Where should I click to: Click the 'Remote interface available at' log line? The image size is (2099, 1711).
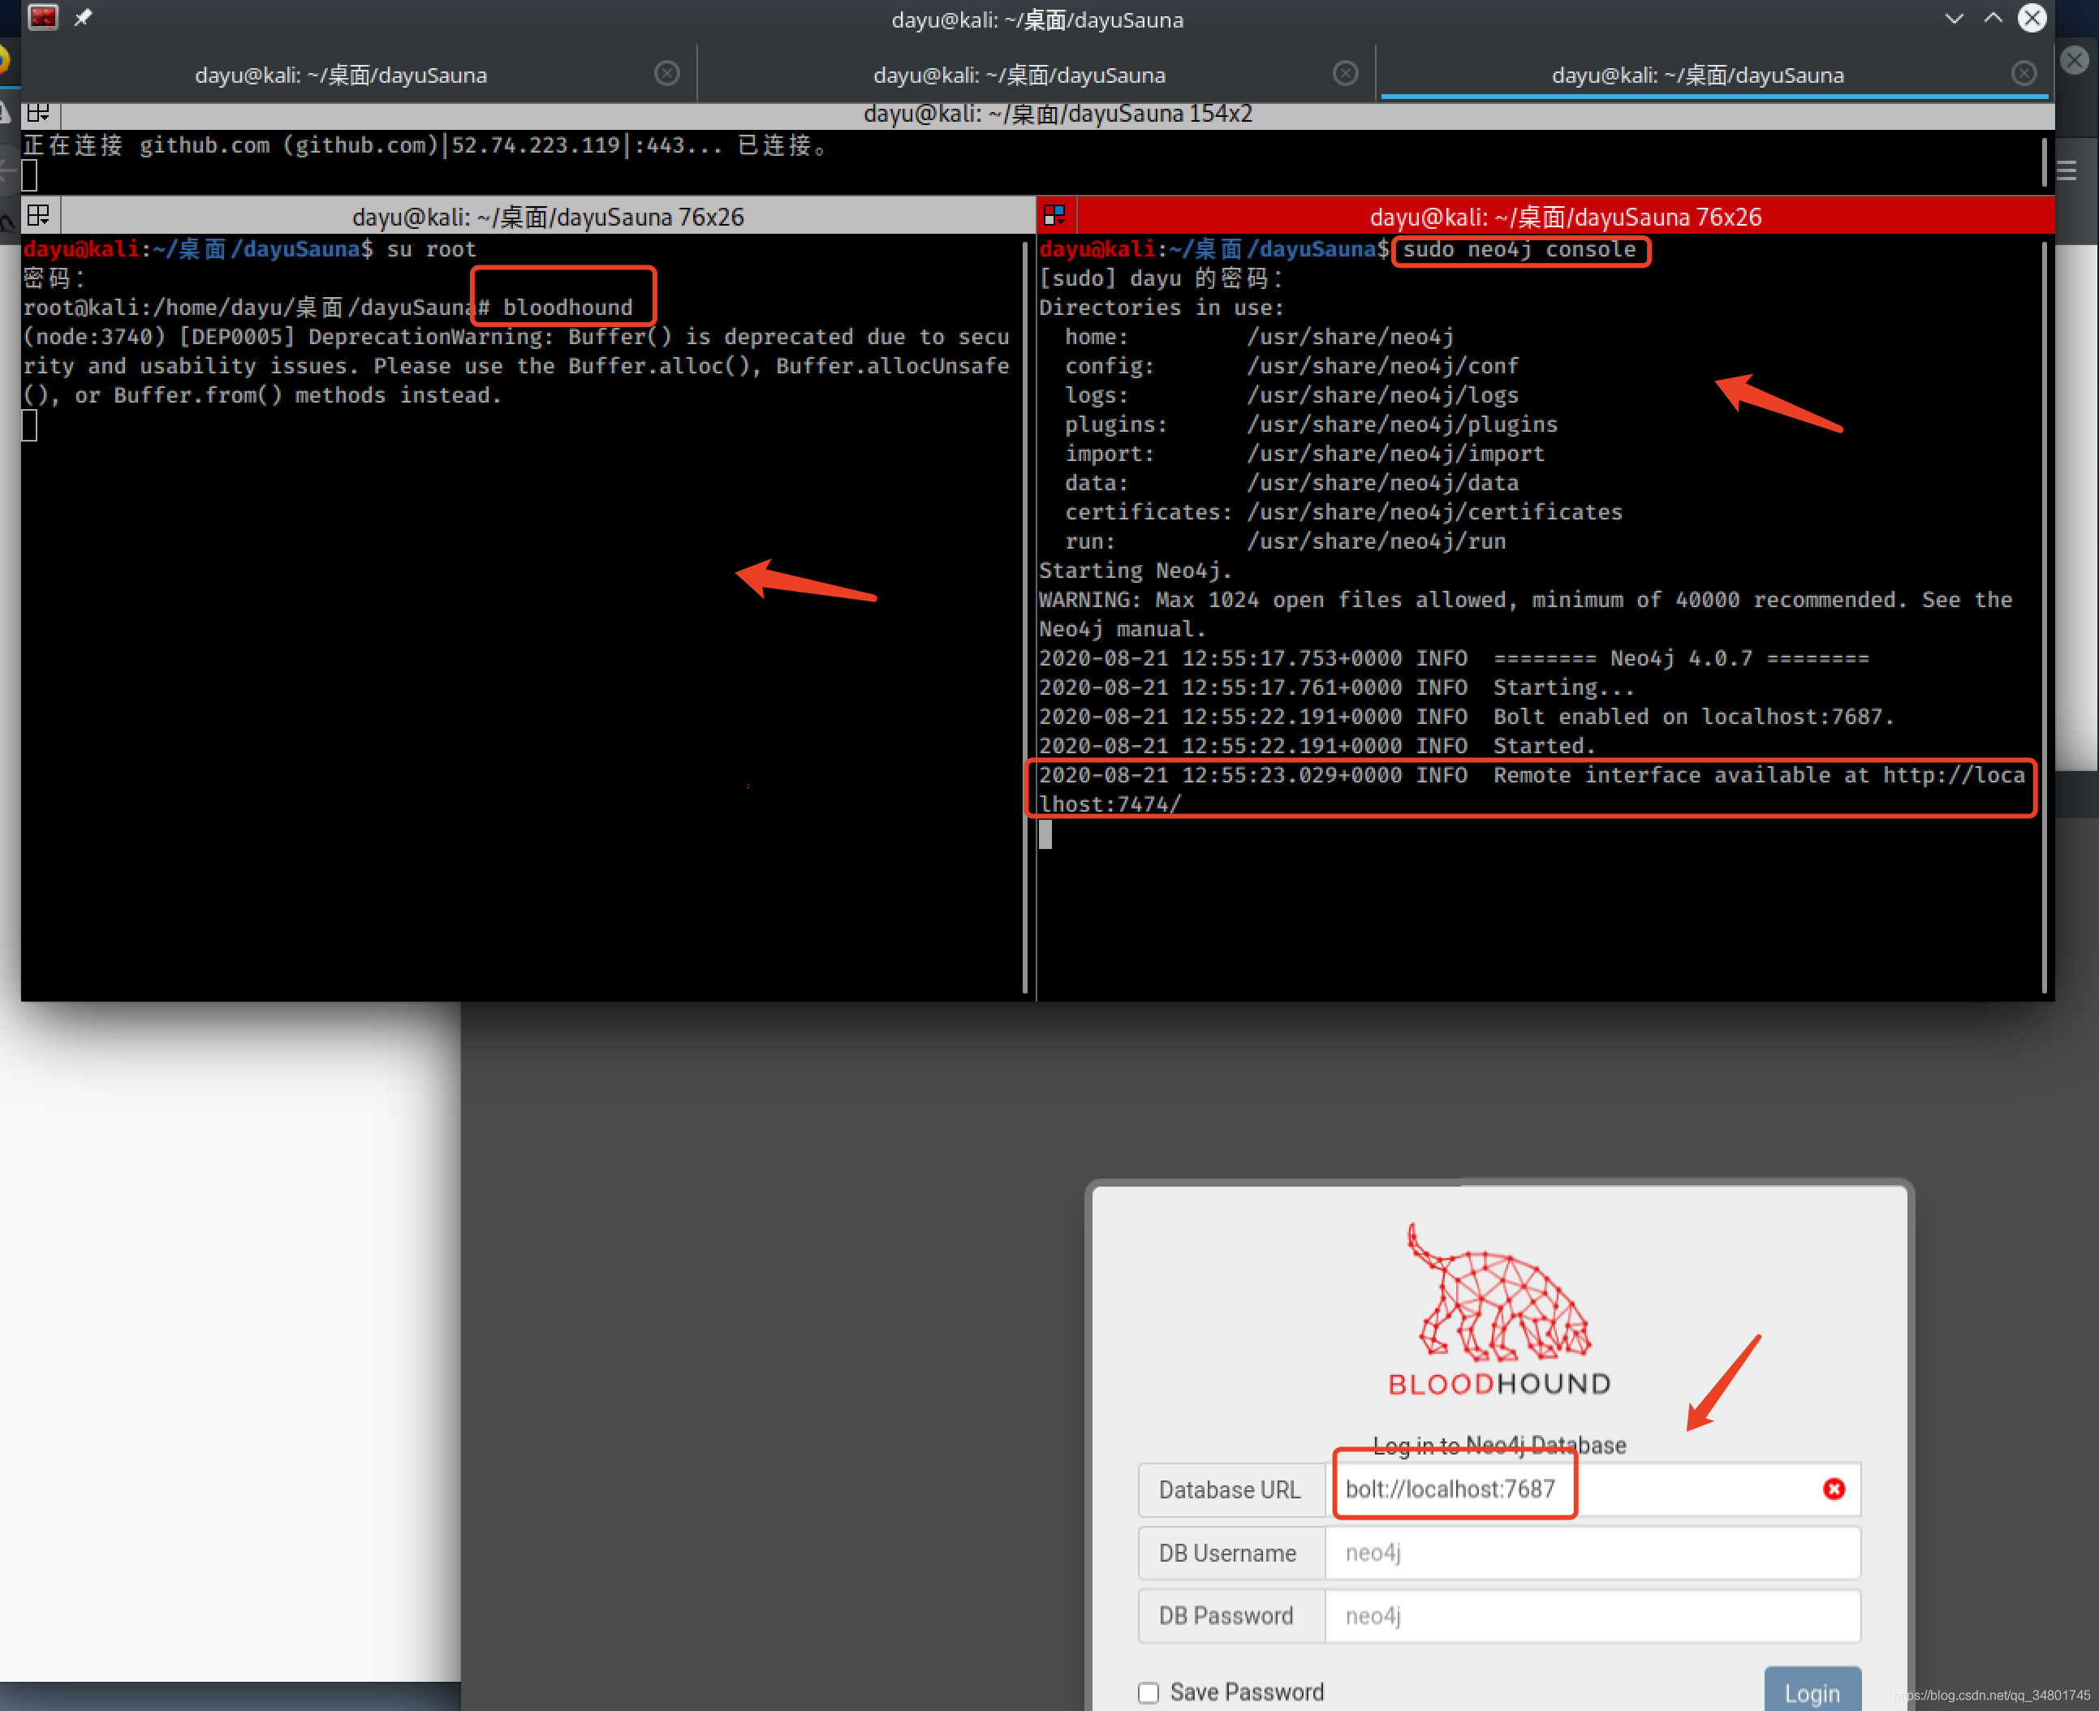pos(1532,790)
